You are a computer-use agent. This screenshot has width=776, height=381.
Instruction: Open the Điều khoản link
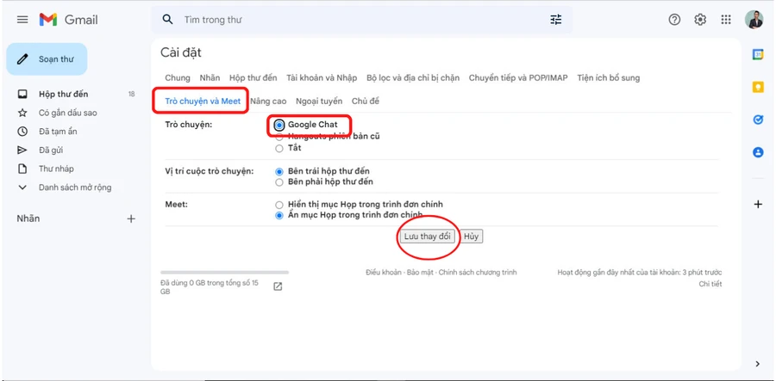point(384,273)
